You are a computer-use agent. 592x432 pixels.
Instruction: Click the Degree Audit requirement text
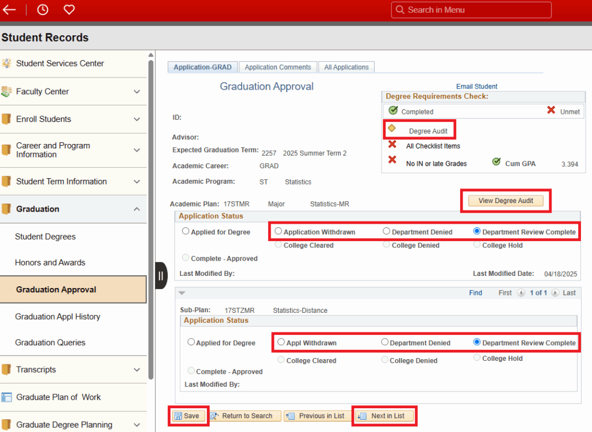pyautogui.click(x=428, y=131)
